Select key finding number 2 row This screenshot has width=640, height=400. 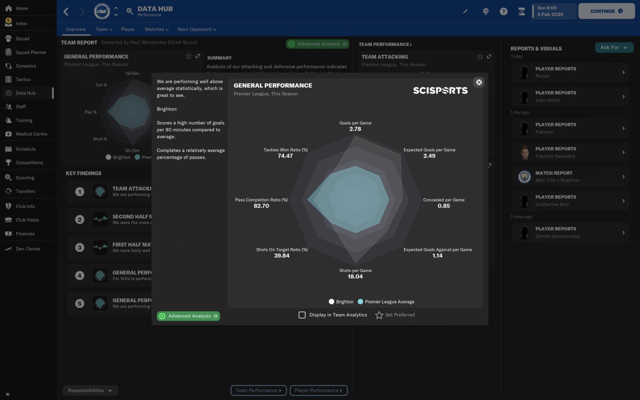109,219
